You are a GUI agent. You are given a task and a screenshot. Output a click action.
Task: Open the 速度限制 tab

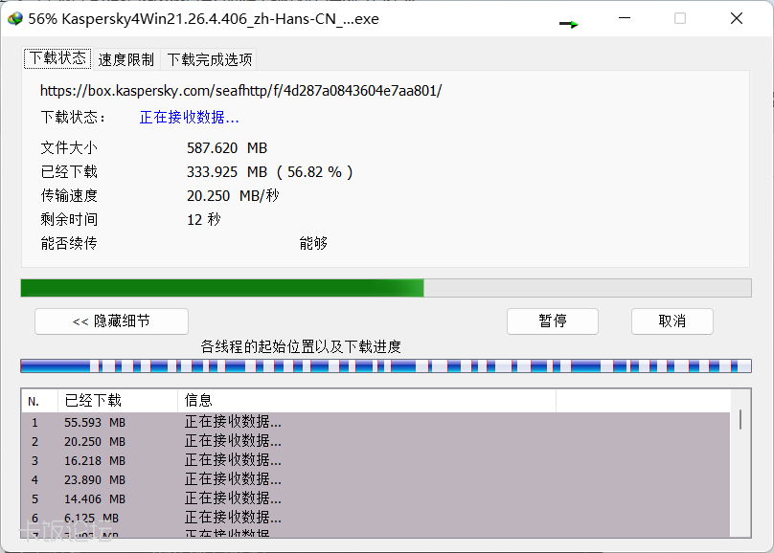point(126,59)
